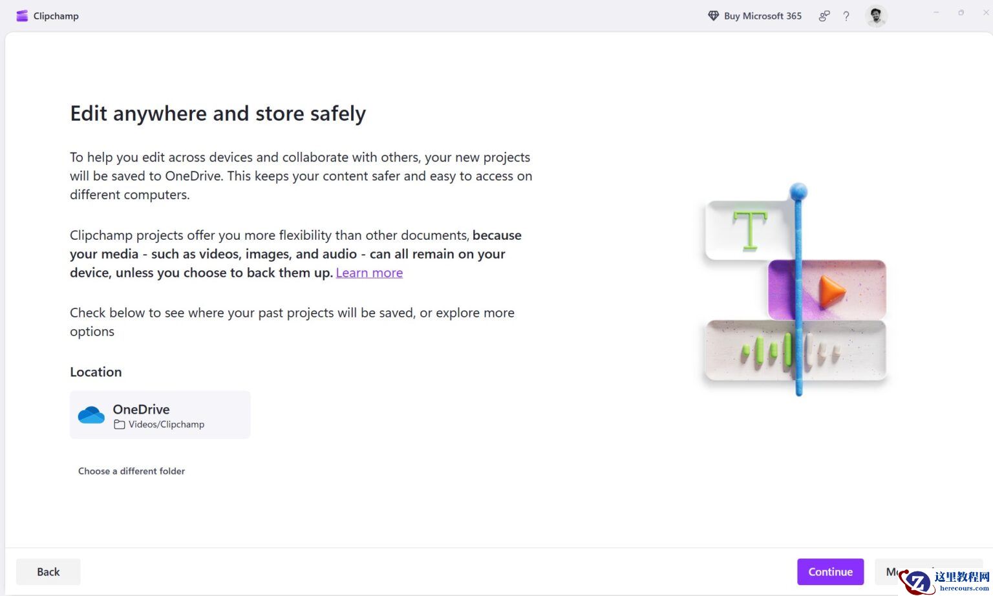Viewport: 993px width, 596px height.
Task: Select the OneDrive storage location card
Action: pos(160,414)
